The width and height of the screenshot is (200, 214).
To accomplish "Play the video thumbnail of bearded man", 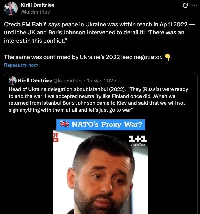I will pyautogui.click(x=100, y=172).
